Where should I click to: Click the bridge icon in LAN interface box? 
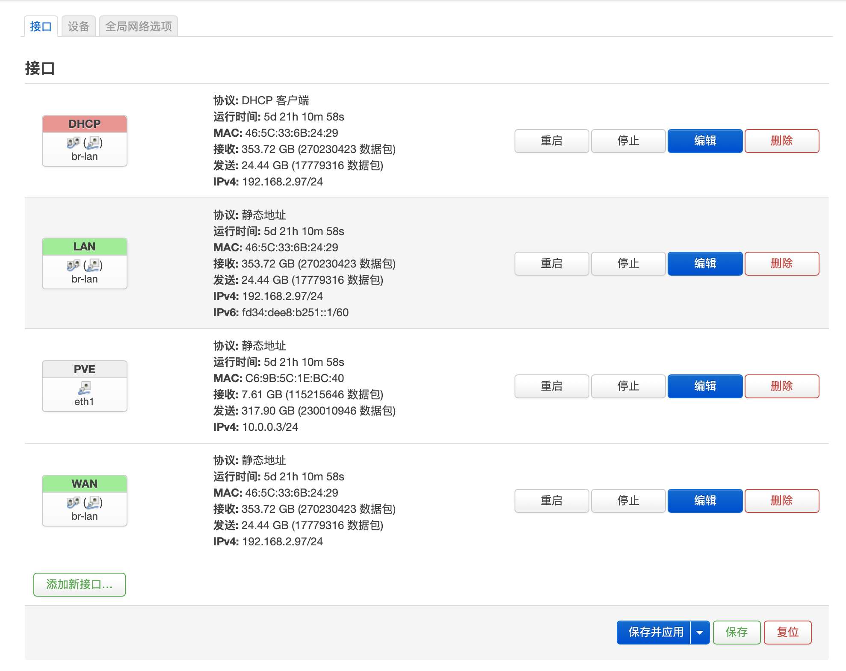tap(73, 265)
